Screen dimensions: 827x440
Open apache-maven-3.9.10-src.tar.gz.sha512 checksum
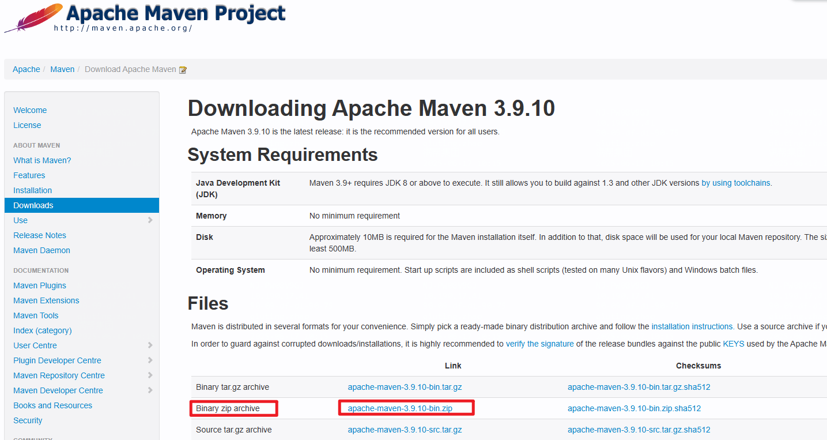coord(639,430)
